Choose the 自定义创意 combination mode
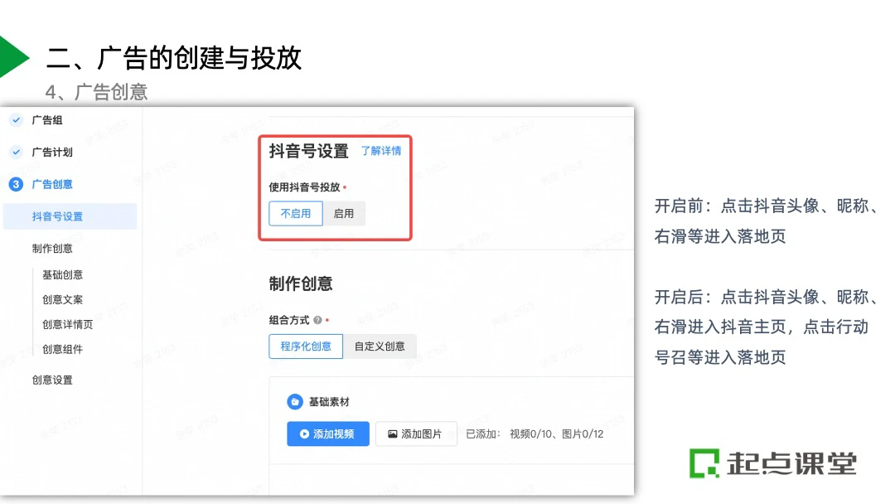 [380, 346]
